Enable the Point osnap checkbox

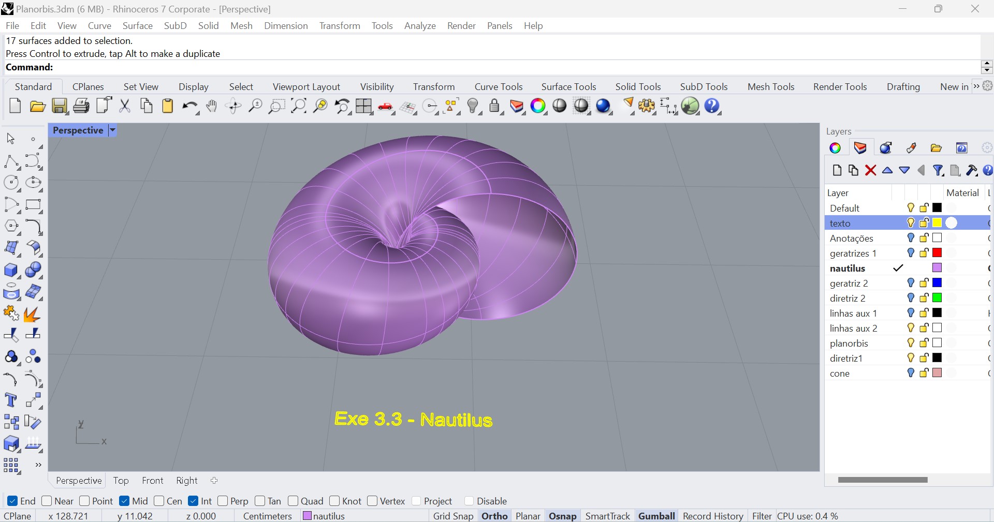click(x=84, y=501)
